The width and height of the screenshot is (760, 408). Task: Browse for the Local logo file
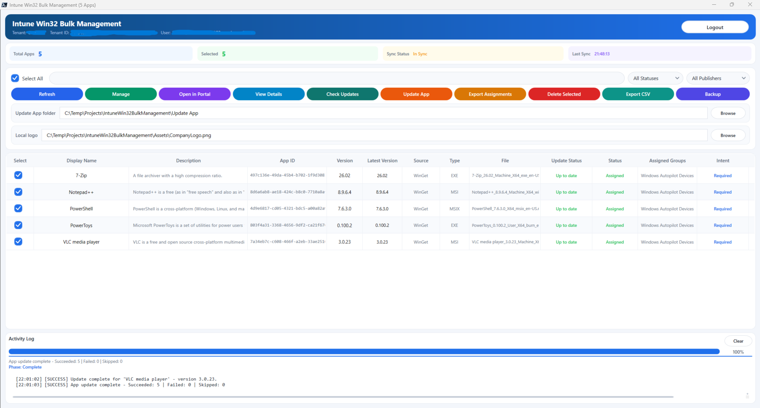coord(728,135)
